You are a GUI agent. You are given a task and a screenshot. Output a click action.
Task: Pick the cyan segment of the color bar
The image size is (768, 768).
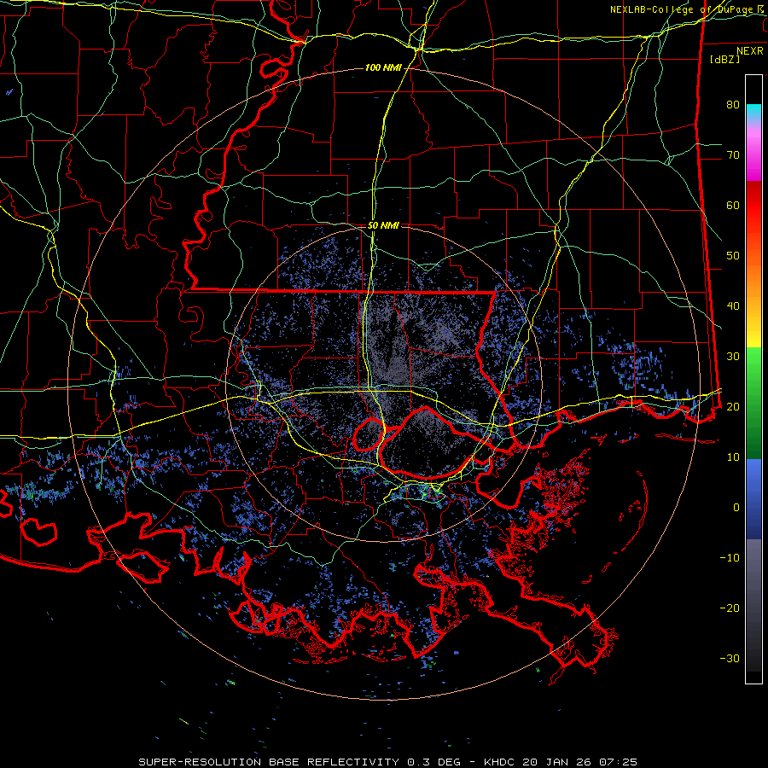[x=753, y=113]
